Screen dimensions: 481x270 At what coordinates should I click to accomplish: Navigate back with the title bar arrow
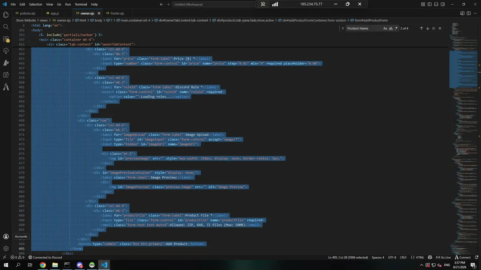(162, 4)
